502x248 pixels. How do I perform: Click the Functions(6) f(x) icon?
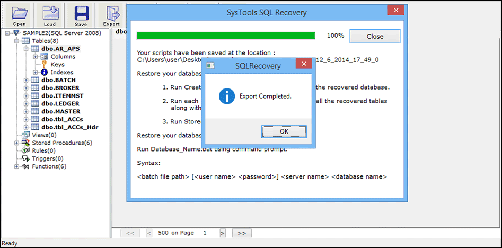point(25,166)
